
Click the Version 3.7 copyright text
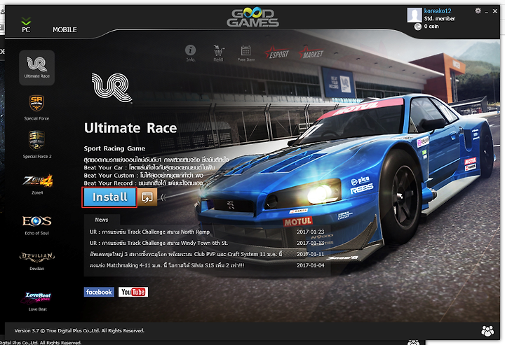79,330
